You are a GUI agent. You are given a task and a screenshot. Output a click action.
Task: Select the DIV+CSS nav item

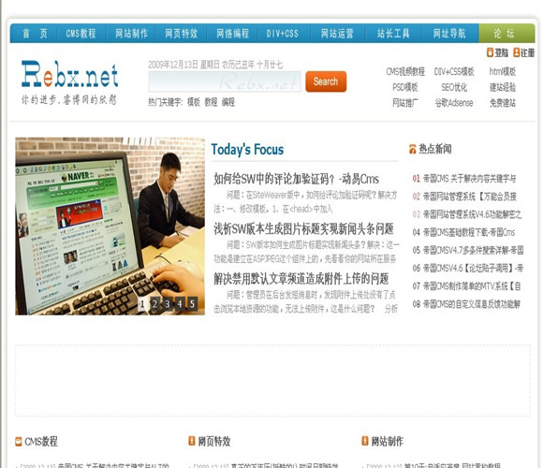click(x=282, y=34)
